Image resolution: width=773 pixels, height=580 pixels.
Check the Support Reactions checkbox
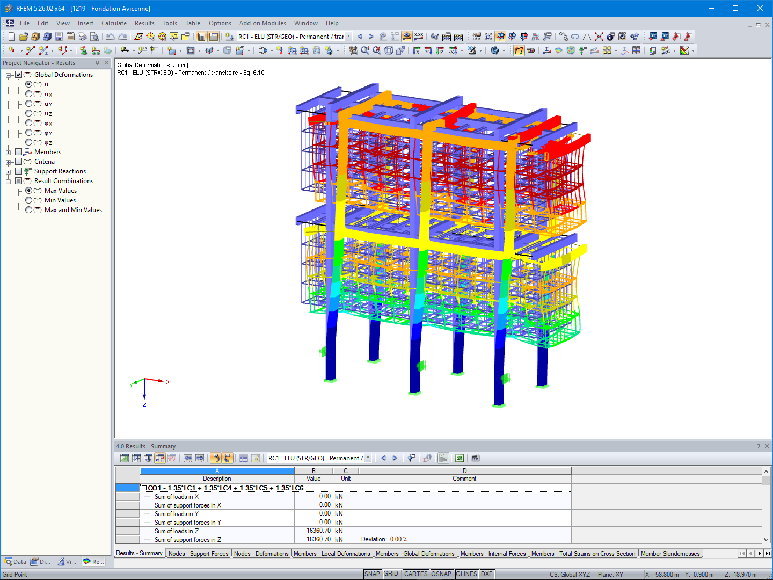point(19,171)
